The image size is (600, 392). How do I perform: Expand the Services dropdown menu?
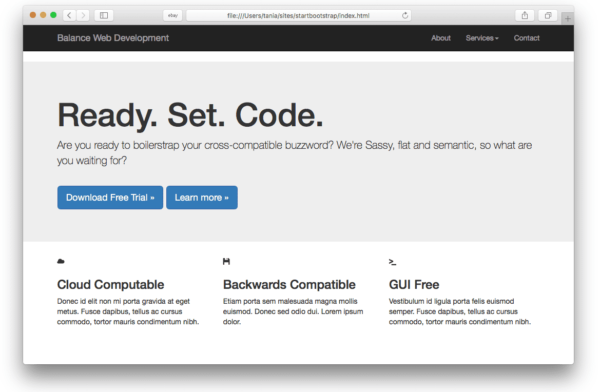(482, 38)
